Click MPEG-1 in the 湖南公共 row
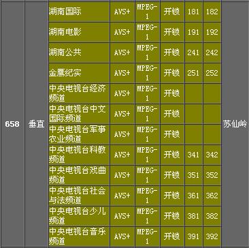This screenshot has width=249, height=248. (147, 52)
